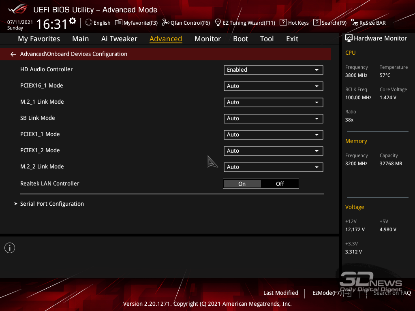Open Search(F9)

[x=330, y=23]
